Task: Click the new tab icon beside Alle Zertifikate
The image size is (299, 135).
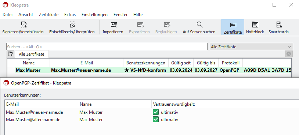Action: [x=11, y=54]
